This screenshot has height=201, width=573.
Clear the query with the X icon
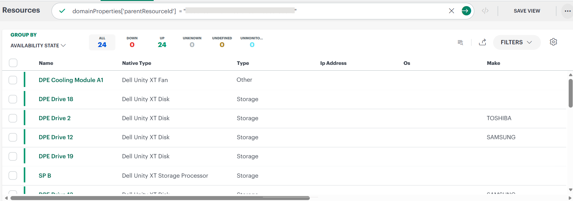click(451, 11)
